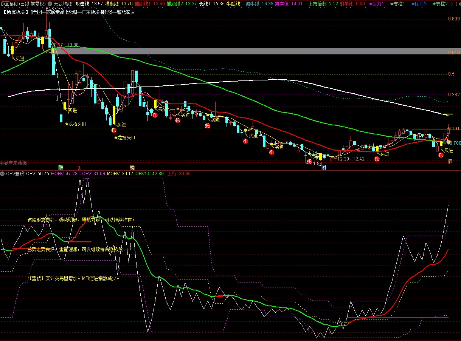Click the 榜 marker icon on the event bar
Image resolution: width=461 pixels, height=341 pixels.
132,167
